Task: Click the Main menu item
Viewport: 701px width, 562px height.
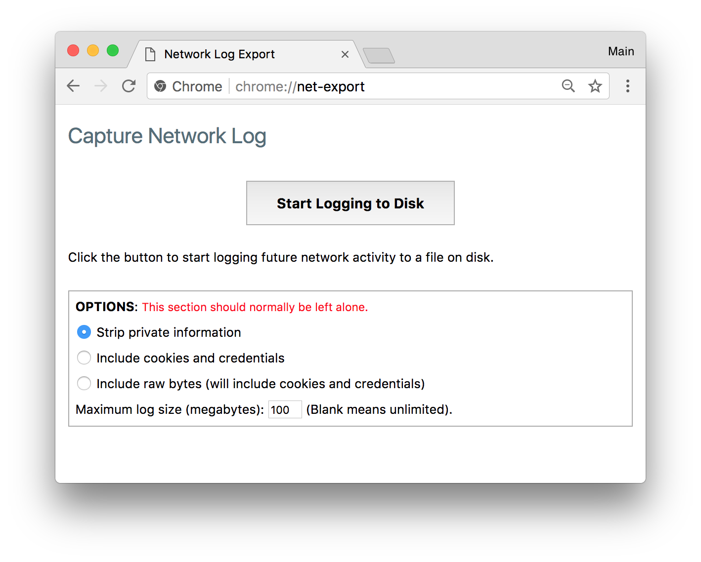Action: tap(620, 50)
